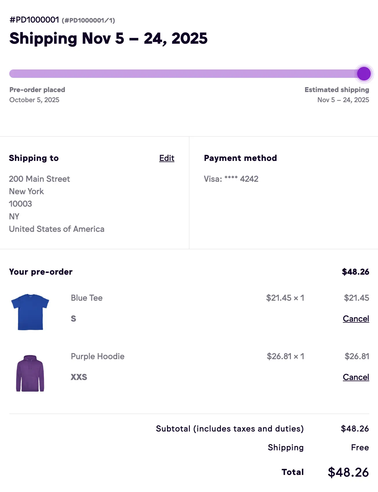
Task: Click the XXS size label
Action: 79,377
